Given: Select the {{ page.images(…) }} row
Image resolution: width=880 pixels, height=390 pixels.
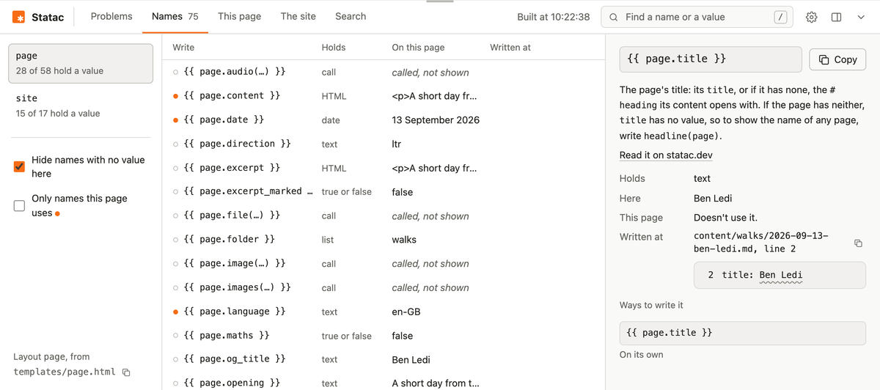Looking at the screenshot, I should (x=384, y=287).
